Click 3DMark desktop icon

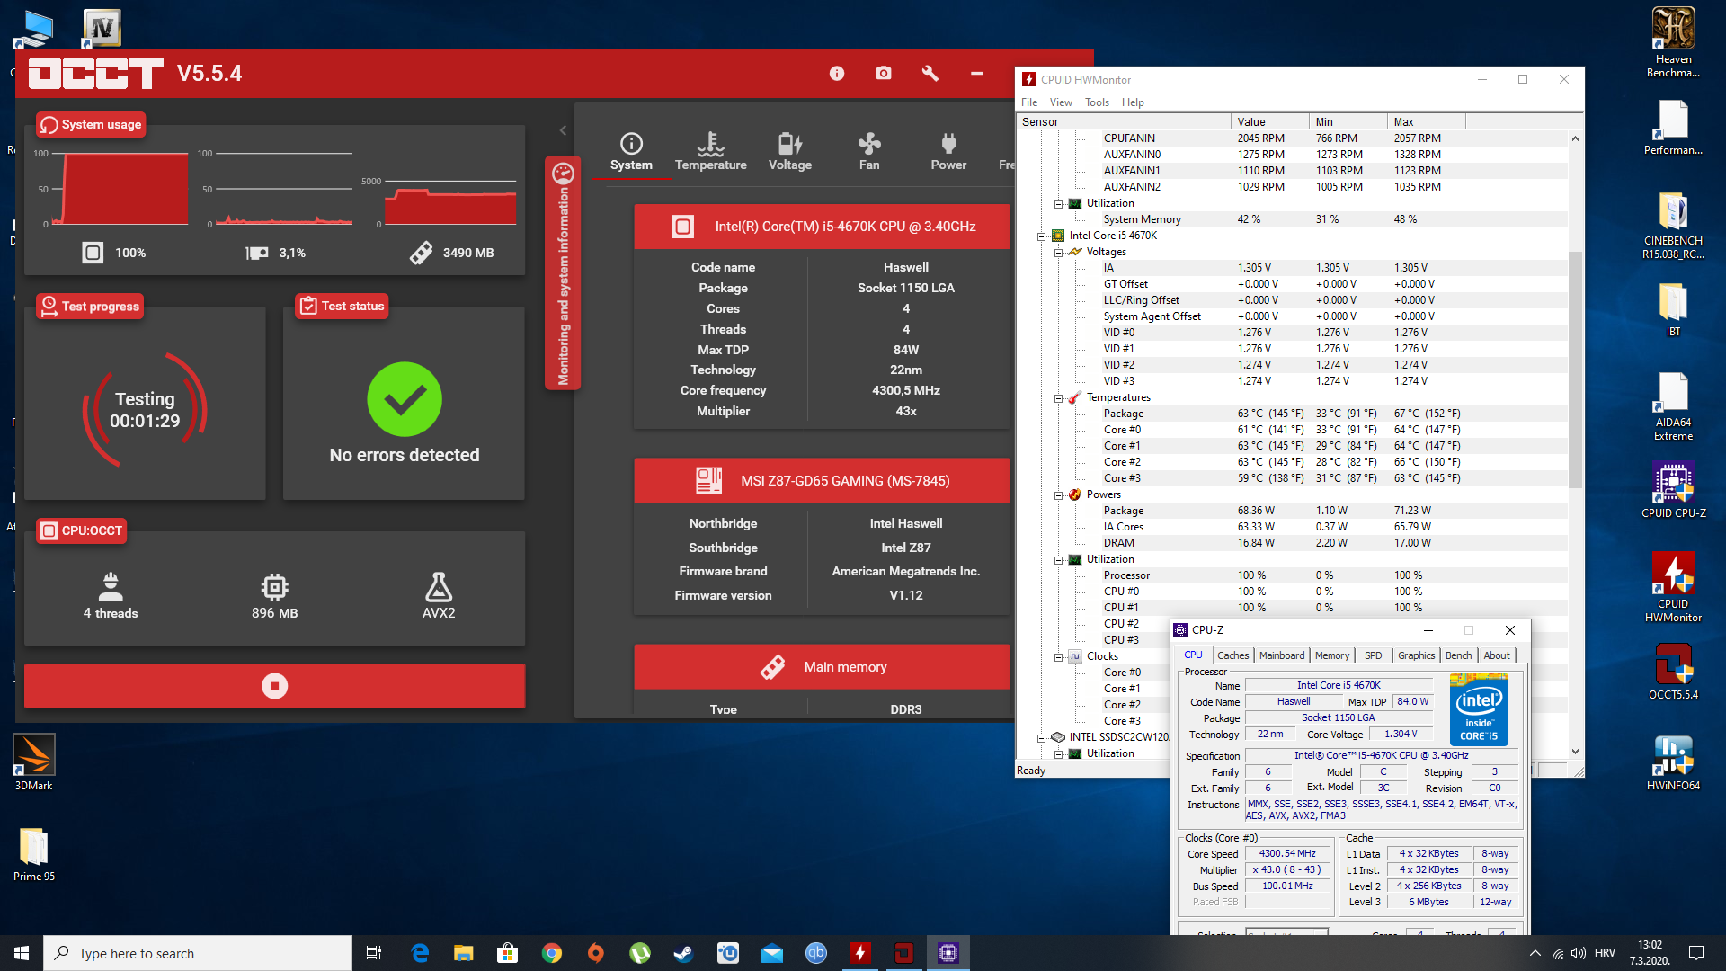coord(34,762)
